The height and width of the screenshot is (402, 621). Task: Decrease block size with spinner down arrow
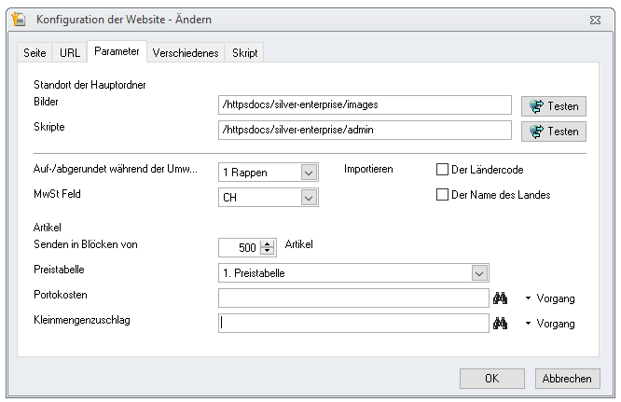(268, 251)
